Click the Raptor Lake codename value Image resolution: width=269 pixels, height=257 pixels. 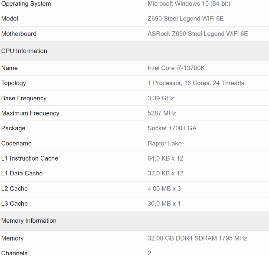(x=164, y=143)
